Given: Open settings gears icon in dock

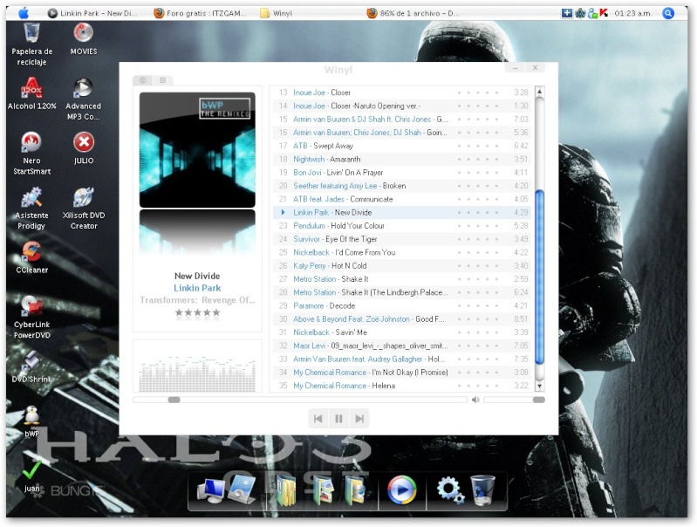Looking at the screenshot, I should coord(450,490).
